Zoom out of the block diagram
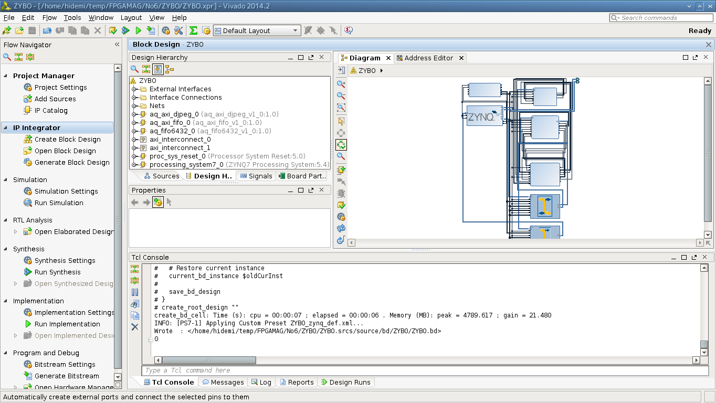The width and height of the screenshot is (716, 403). click(341, 96)
